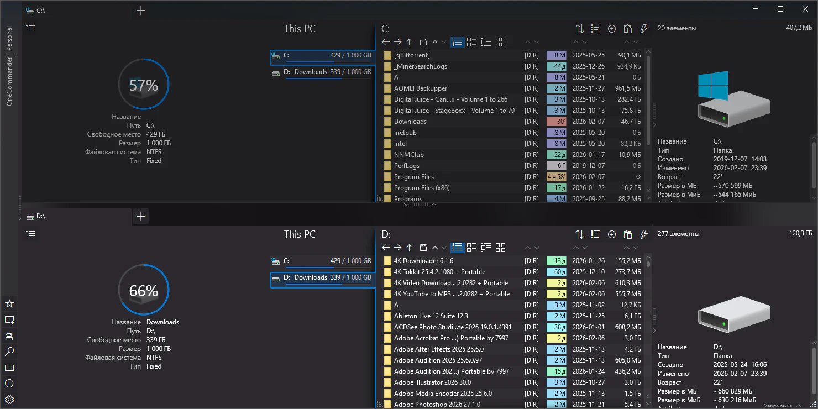The height and width of the screenshot is (409, 818).
Task: Add a new tab beside the C:\ tab
Action: [x=141, y=11]
